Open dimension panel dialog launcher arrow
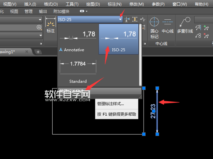This screenshot has width=213, height=159. coord(145,44)
